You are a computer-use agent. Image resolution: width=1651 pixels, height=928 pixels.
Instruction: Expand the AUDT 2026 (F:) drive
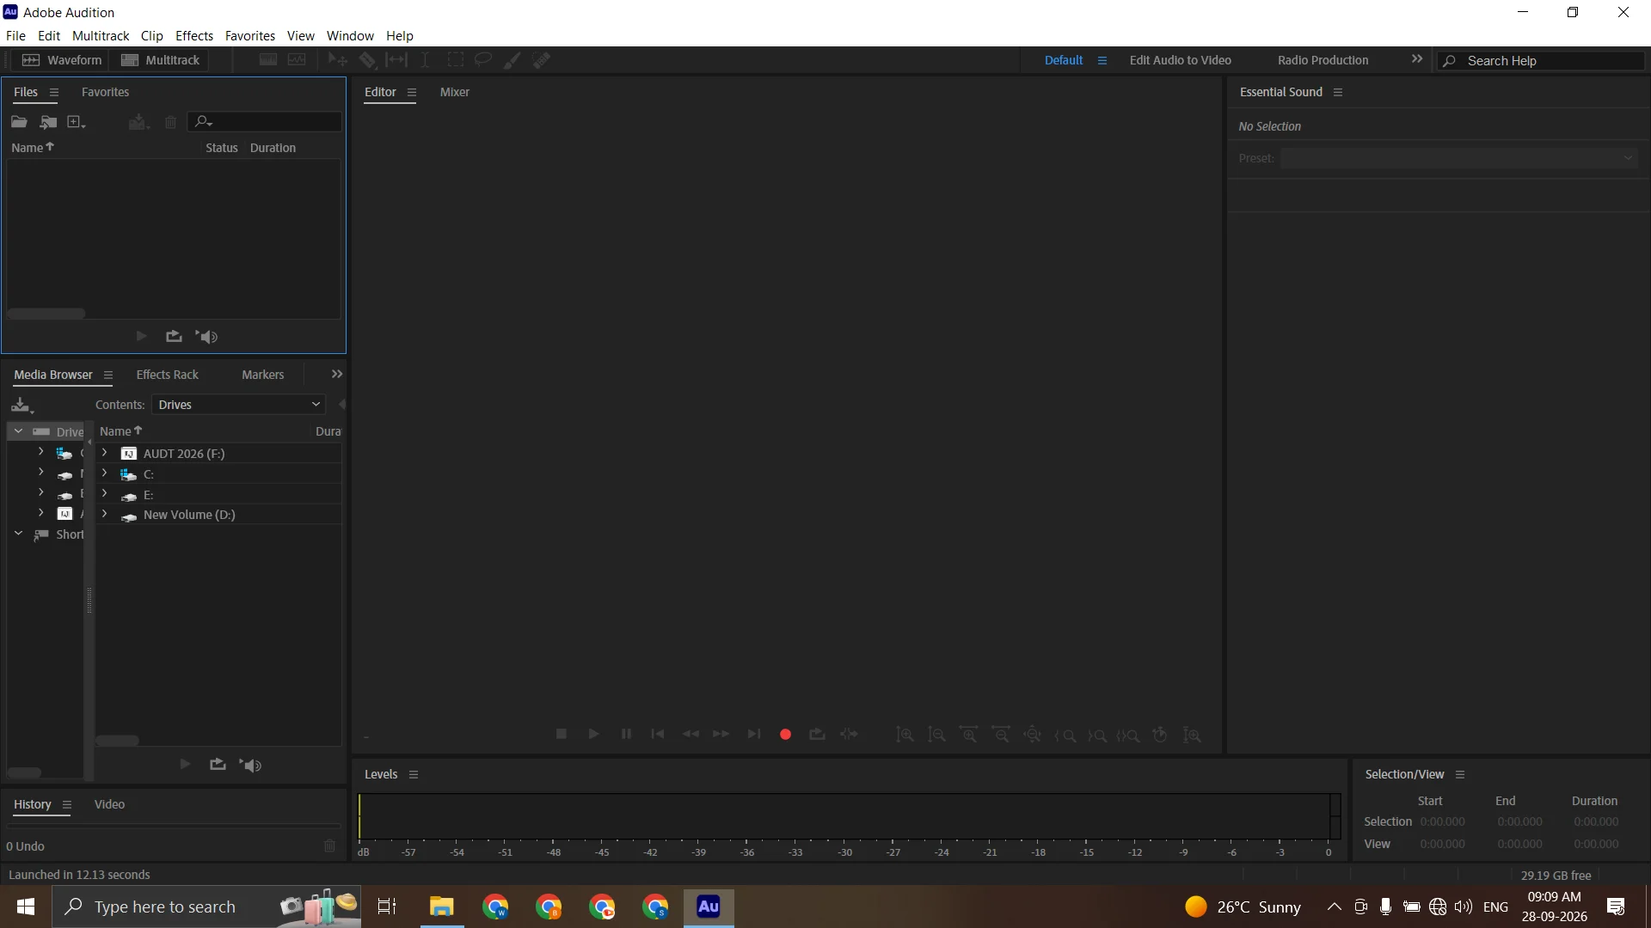pos(104,453)
